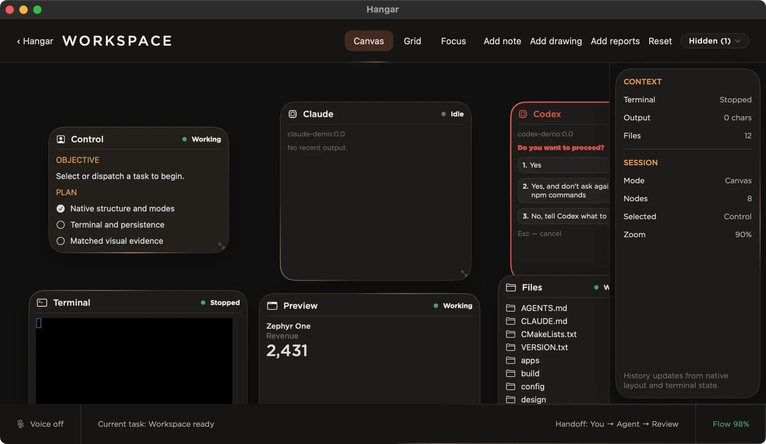766x444 pixels.
Task: Go back via Hangar chevron
Action: (x=35, y=41)
